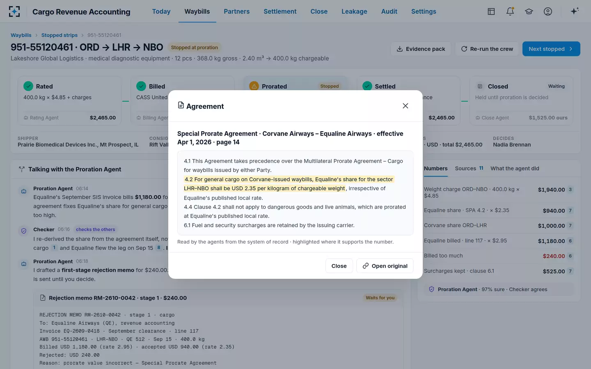This screenshot has height=369, width=591.
Task: Open the layout panel icon in header
Action: [x=491, y=11]
